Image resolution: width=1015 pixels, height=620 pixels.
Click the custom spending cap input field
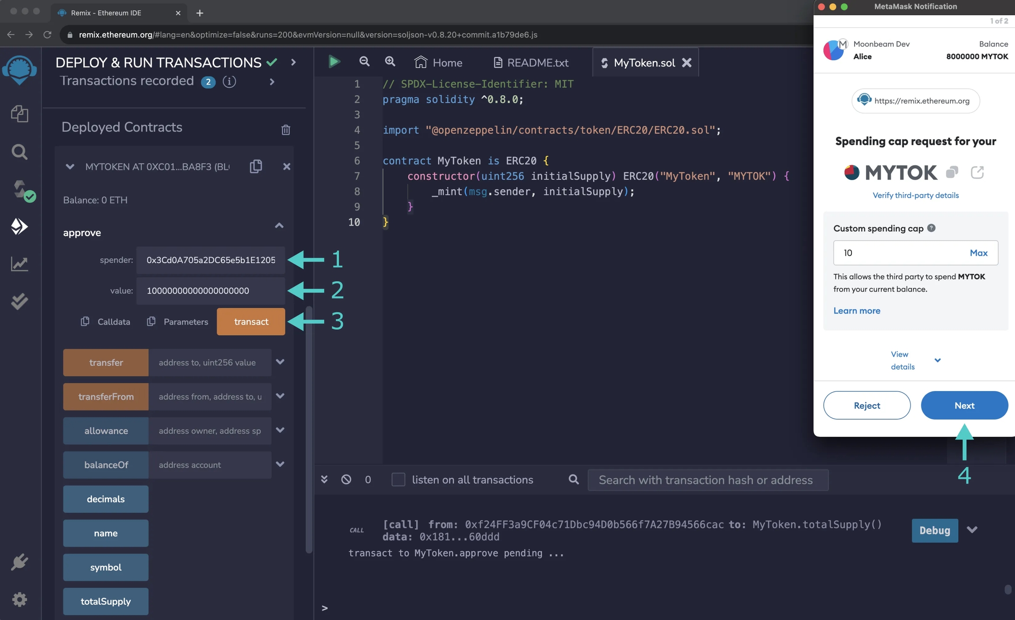click(899, 253)
